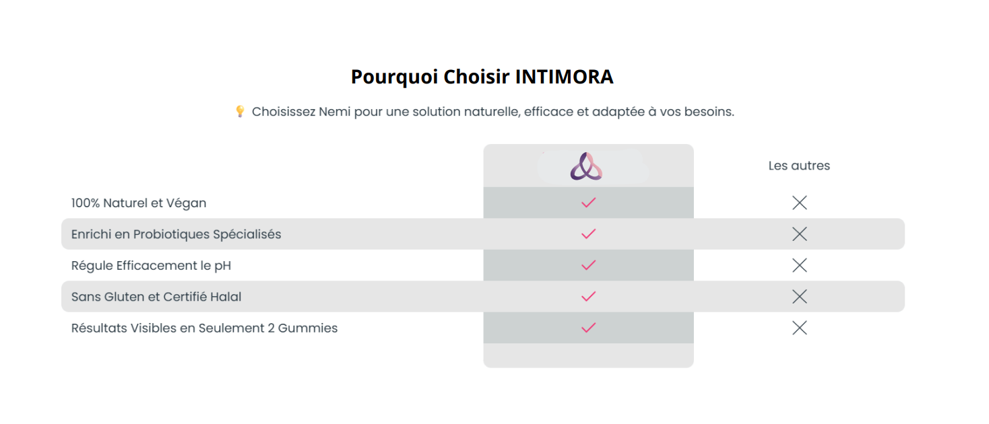The width and height of the screenshot is (989, 424).
Task: Click the pink checkmark for Résultats Visibles row
Action: (x=588, y=328)
